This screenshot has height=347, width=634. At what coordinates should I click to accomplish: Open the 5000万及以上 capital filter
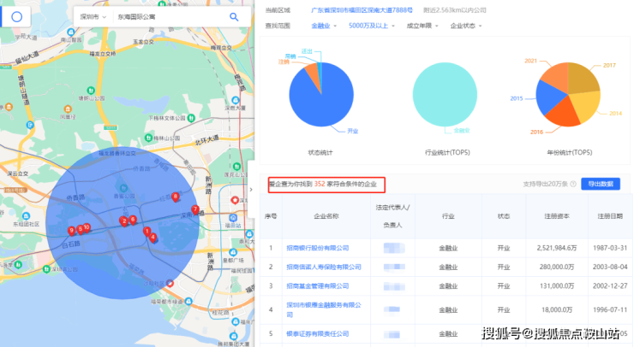(371, 26)
